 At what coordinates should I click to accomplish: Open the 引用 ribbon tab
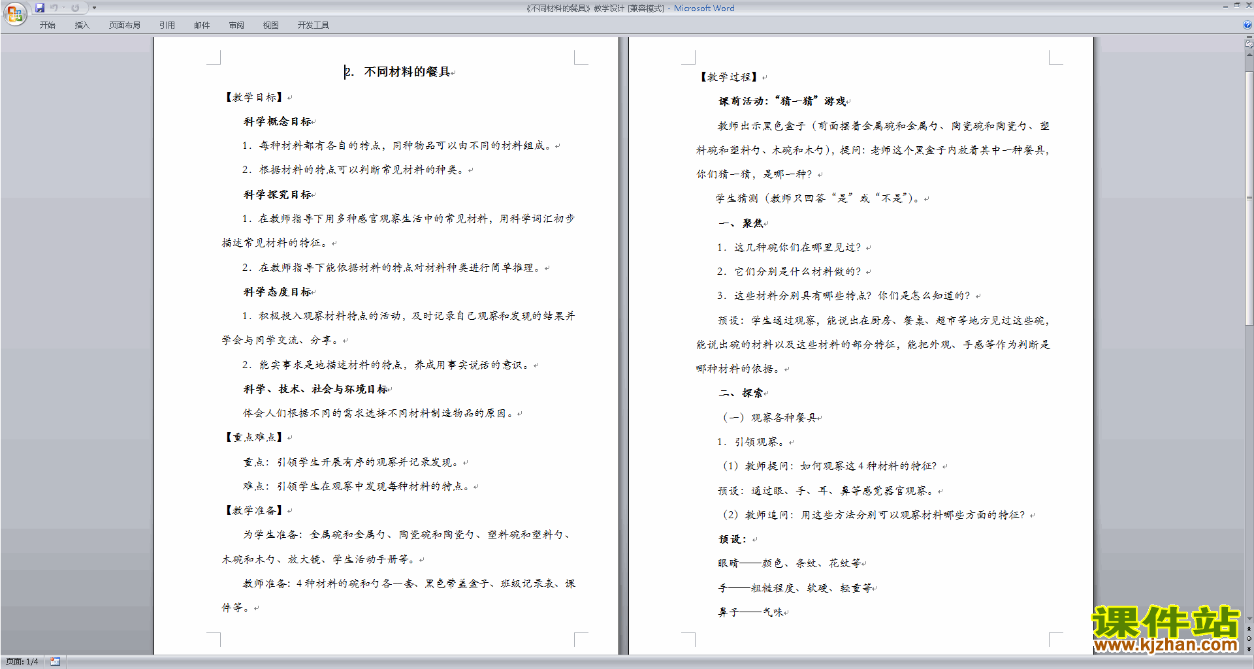tap(167, 25)
